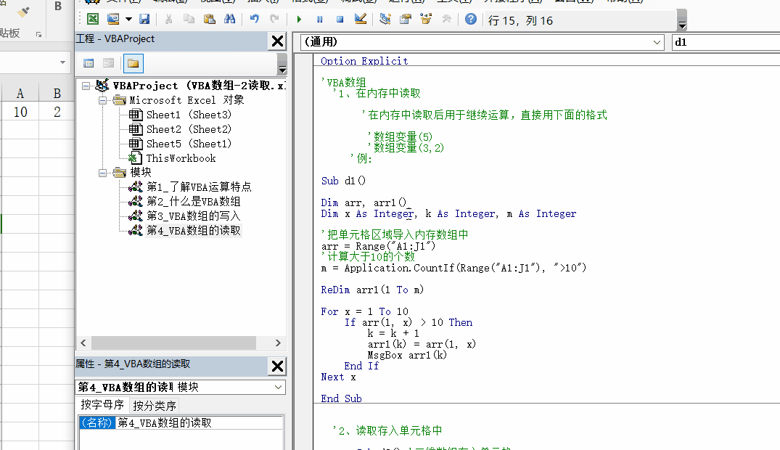This screenshot has height=450, width=780.
Task: Open Excel name box dropdown arrow
Action: [62, 62]
